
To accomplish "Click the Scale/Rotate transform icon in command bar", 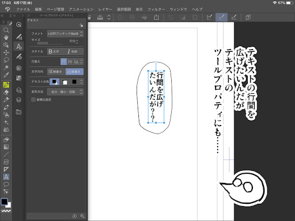I will [x=156, y=17].
